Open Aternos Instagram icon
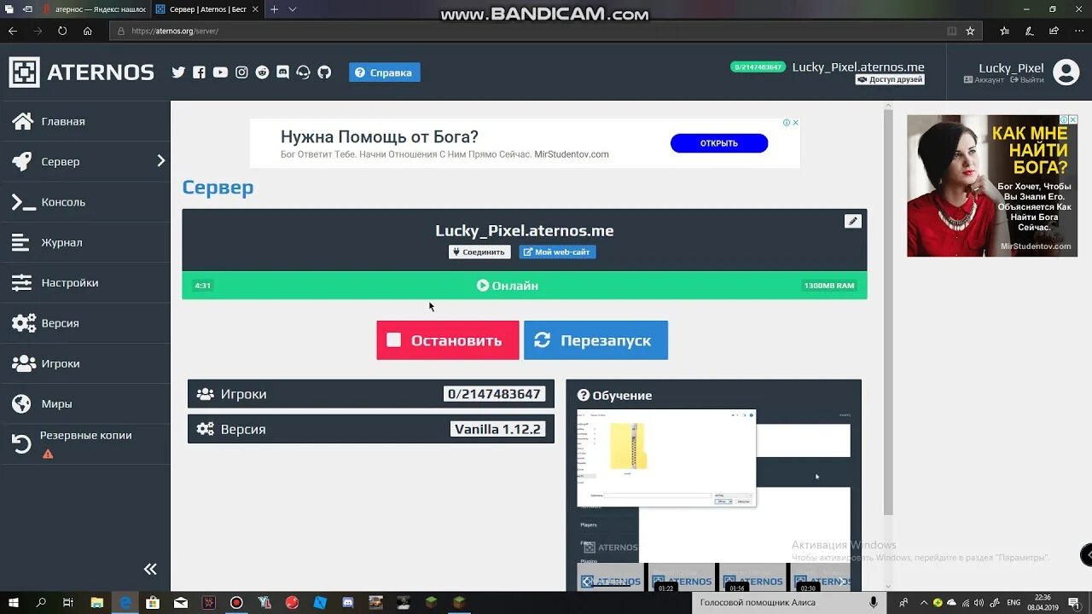The height and width of the screenshot is (614, 1092). (241, 72)
